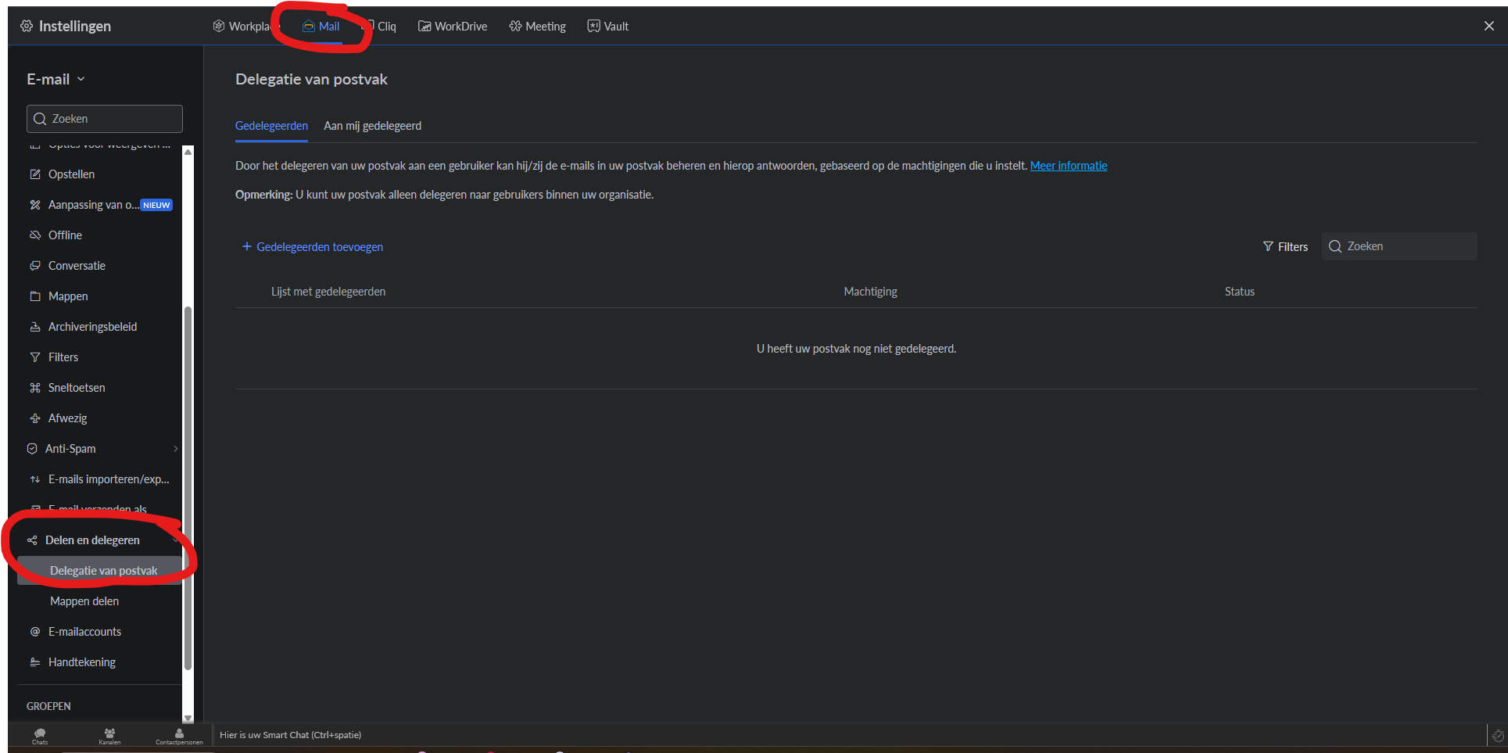The width and height of the screenshot is (1508, 753).
Task: Switch to the WorkDrive settings tab
Action: coord(453,27)
